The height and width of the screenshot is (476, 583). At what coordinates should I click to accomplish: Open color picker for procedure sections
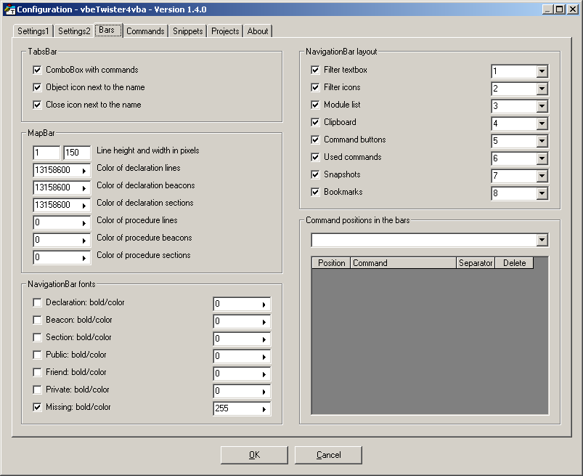[84, 258]
